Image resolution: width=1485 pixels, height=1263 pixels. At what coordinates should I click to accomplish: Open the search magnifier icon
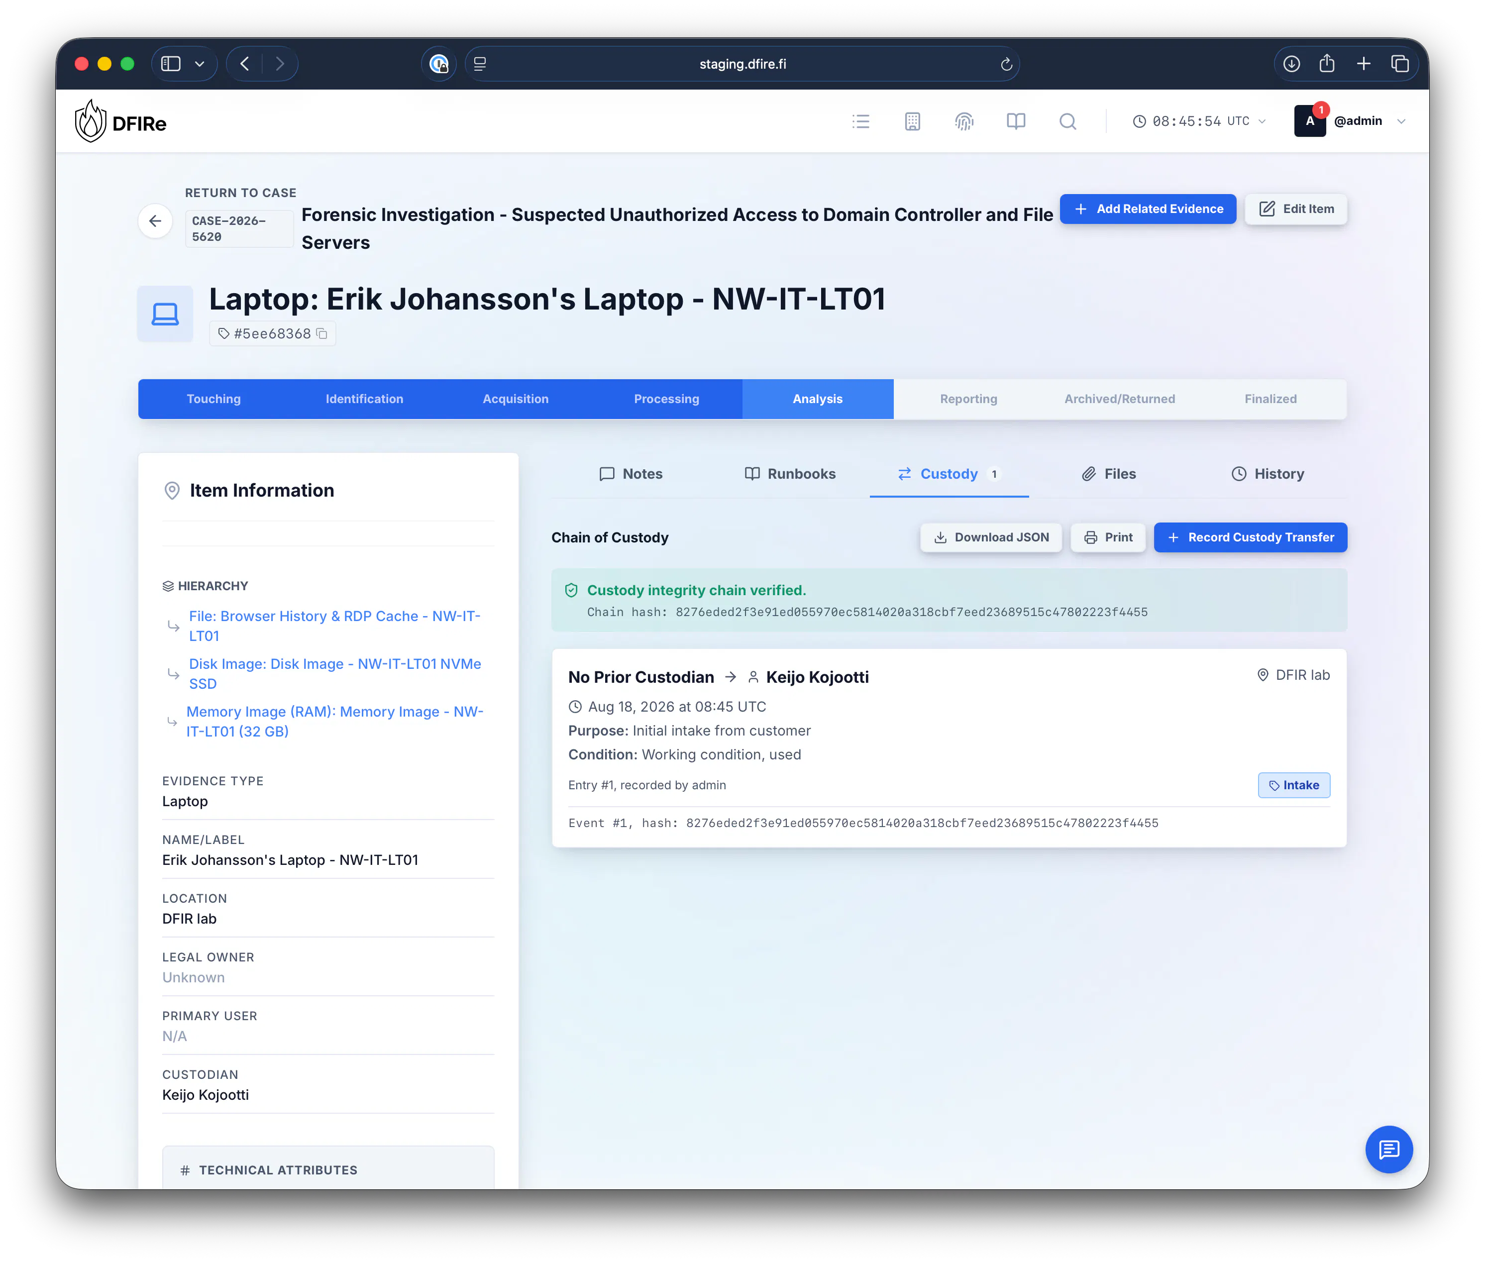click(x=1067, y=121)
